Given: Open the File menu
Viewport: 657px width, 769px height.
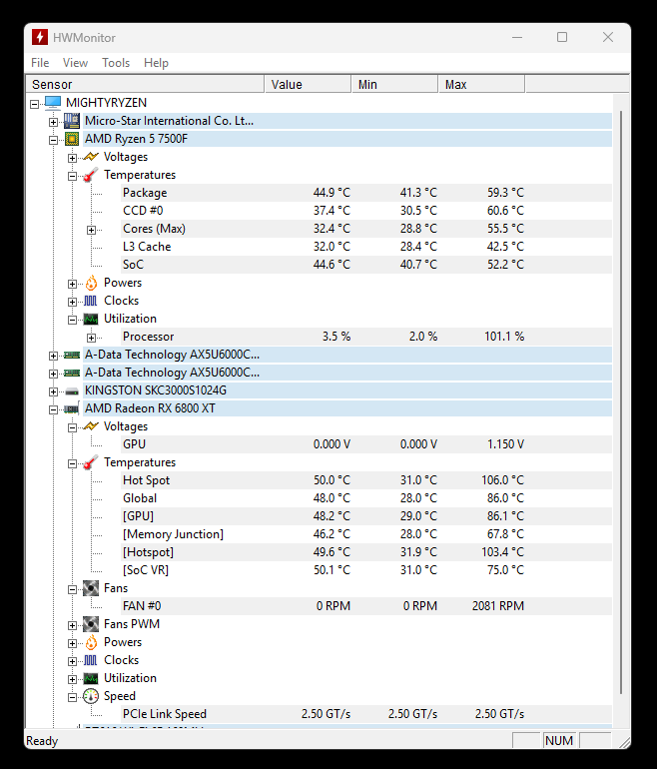Looking at the screenshot, I should pos(40,63).
